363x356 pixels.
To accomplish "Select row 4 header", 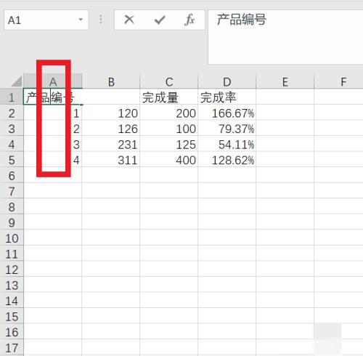I will pos(12,144).
